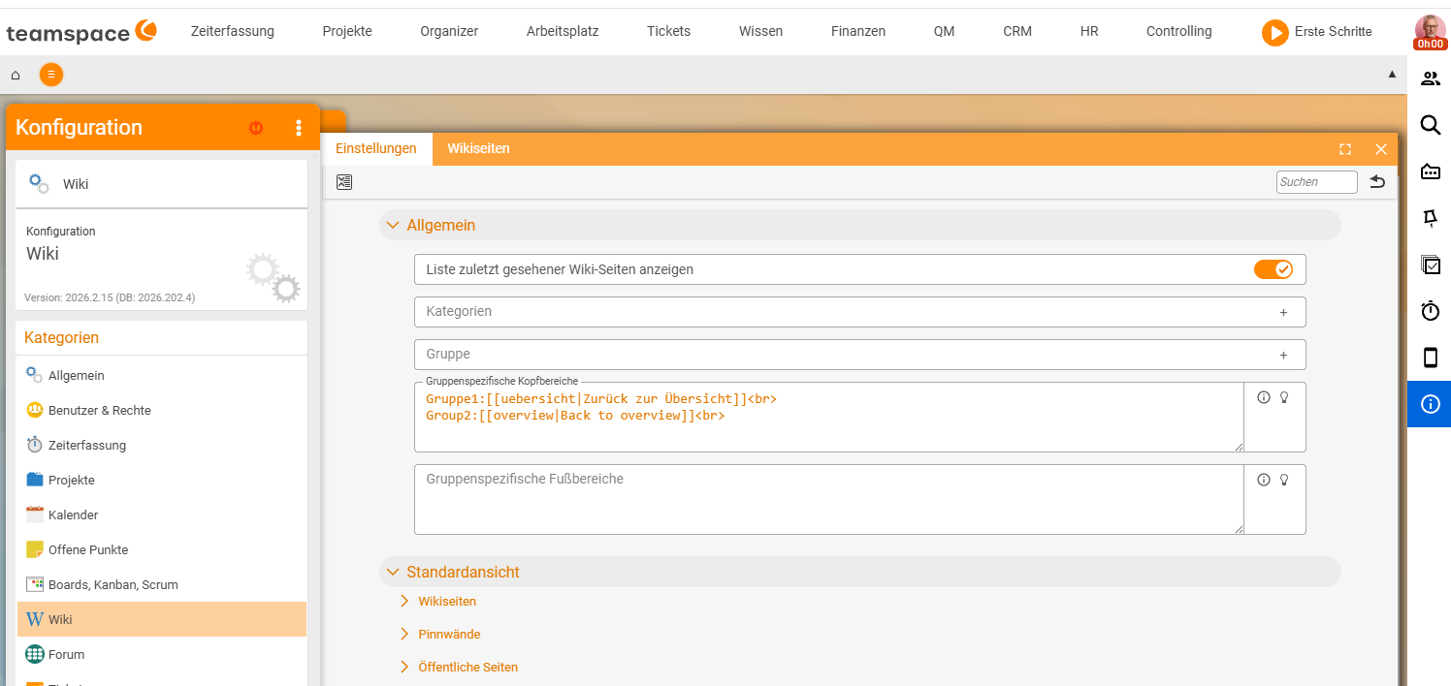Add a Gruppe entry with plus
The image size is (1451, 686).
[1283, 355]
